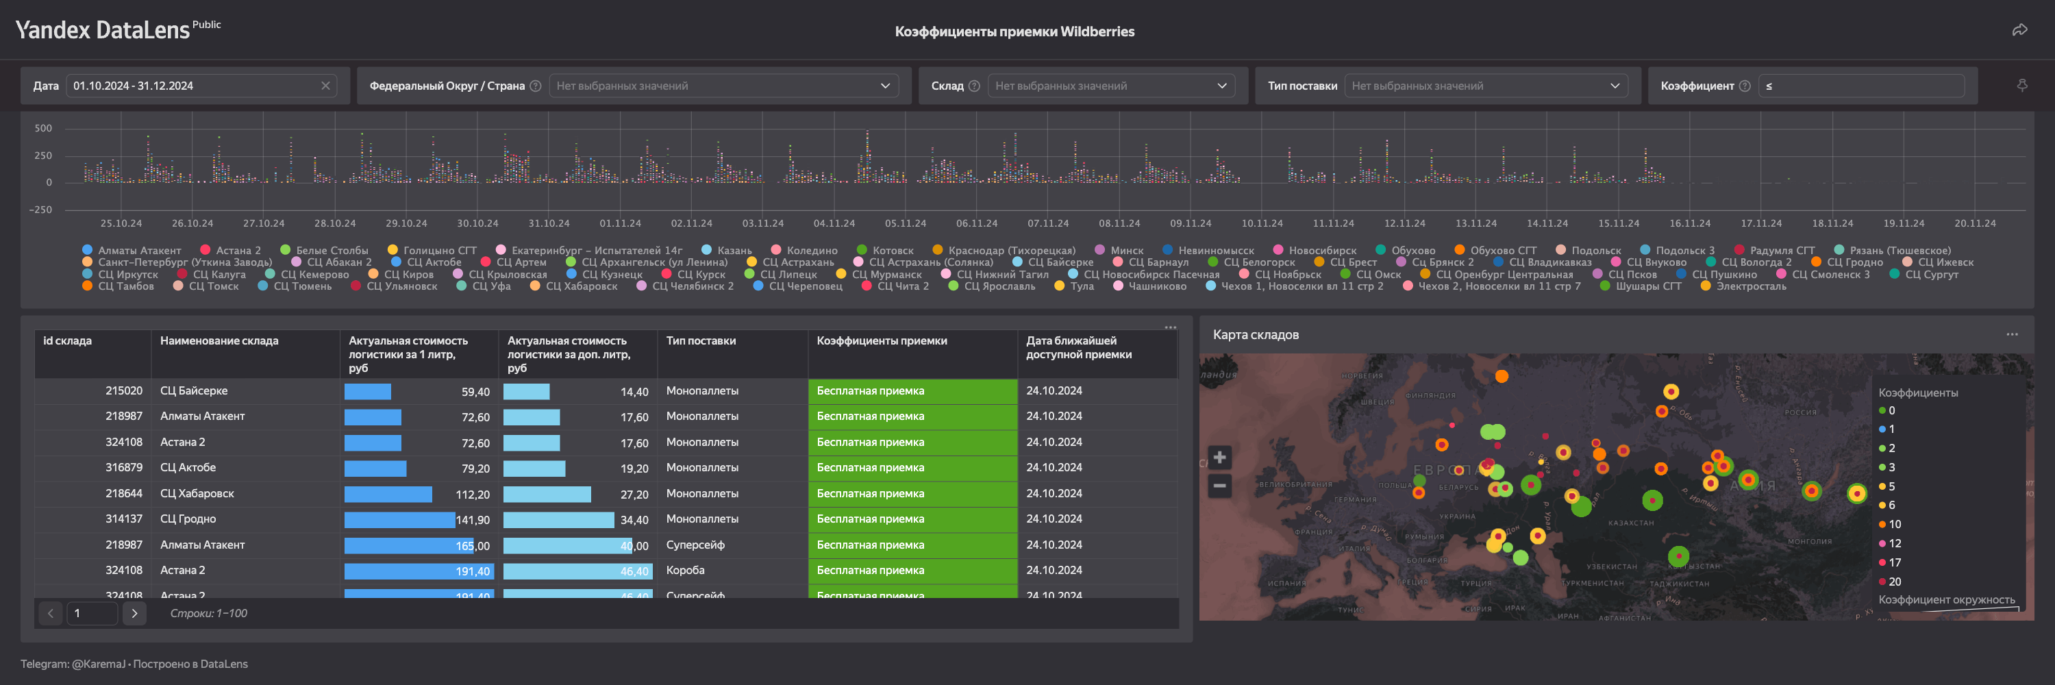
Task: Expand the Тип поставки filter dropdown
Action: point(1488,86)
